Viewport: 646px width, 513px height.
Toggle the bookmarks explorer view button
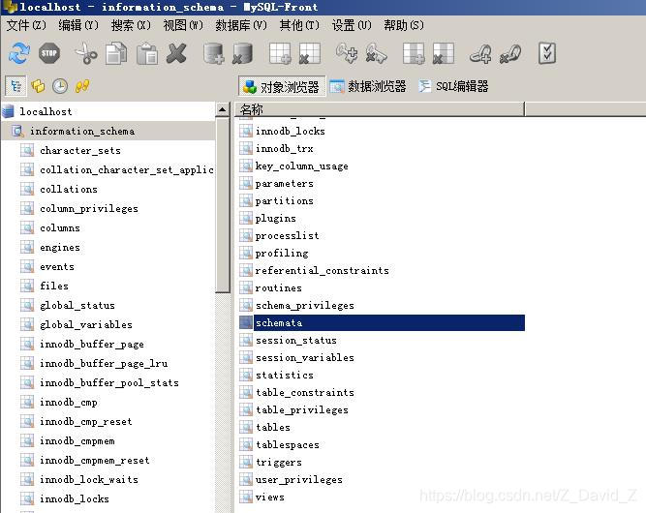click(x=38, y=86)
